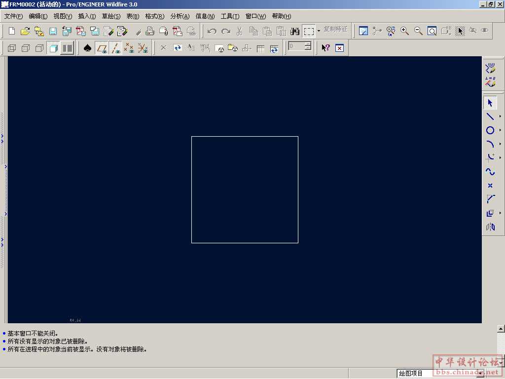
Task: Open the 编辑(E) menu
Action: tap(38, 16)
